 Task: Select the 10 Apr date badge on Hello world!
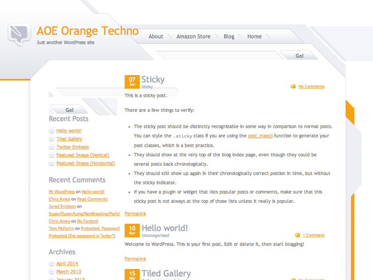[x=132, y=230]
